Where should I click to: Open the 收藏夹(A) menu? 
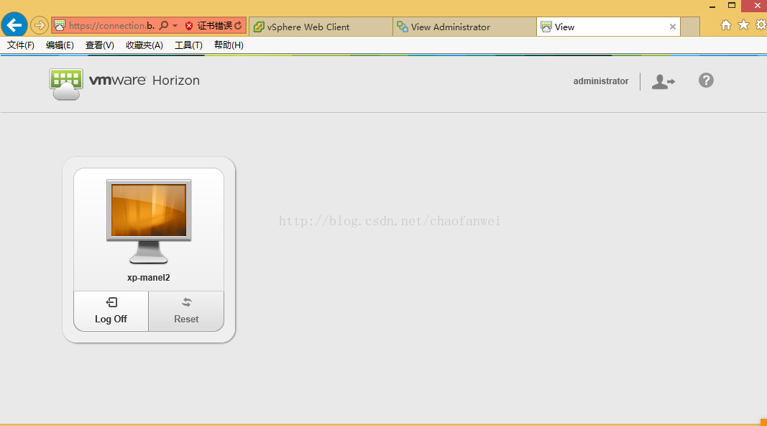click(144, 45)
